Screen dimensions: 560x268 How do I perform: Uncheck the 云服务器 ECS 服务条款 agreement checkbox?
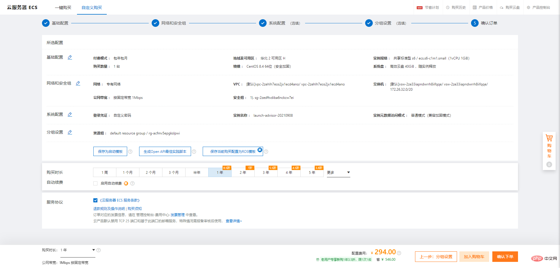(95, 200)
